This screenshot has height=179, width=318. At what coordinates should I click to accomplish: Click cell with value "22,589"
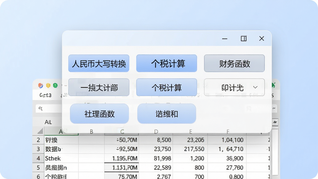[x=156, y=168]
